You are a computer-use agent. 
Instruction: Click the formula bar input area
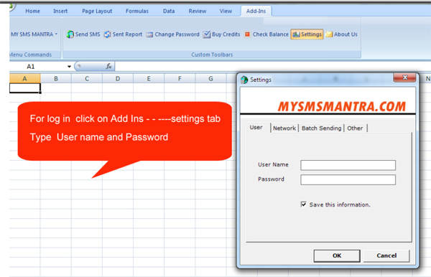pyautogui.click(x=272, y=67)
